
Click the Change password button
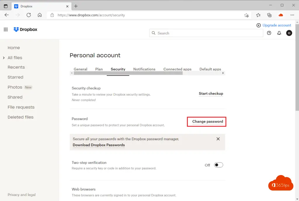click(207, 121)
